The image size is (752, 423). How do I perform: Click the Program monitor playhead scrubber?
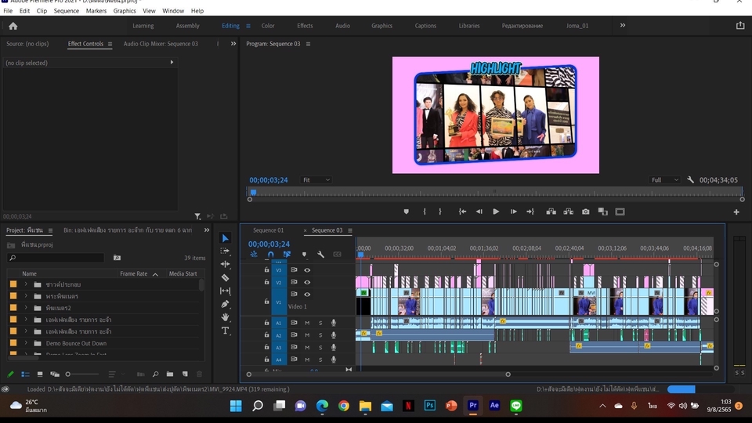(x=253, y=193)
